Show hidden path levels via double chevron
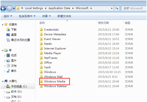The width and height of the screenshot is (147, 102). [22, 8]
